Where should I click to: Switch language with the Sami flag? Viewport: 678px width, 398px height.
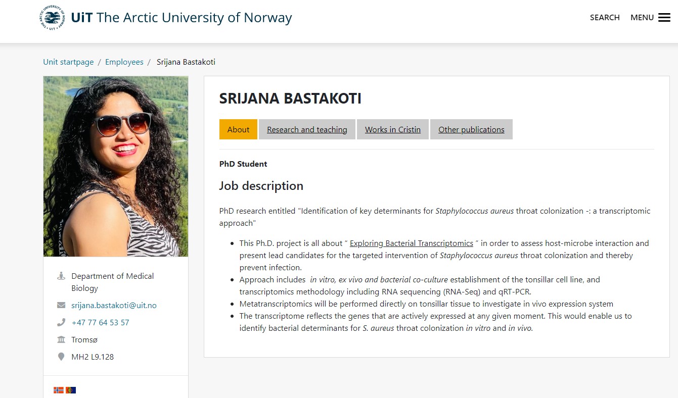tap(71, 390)
